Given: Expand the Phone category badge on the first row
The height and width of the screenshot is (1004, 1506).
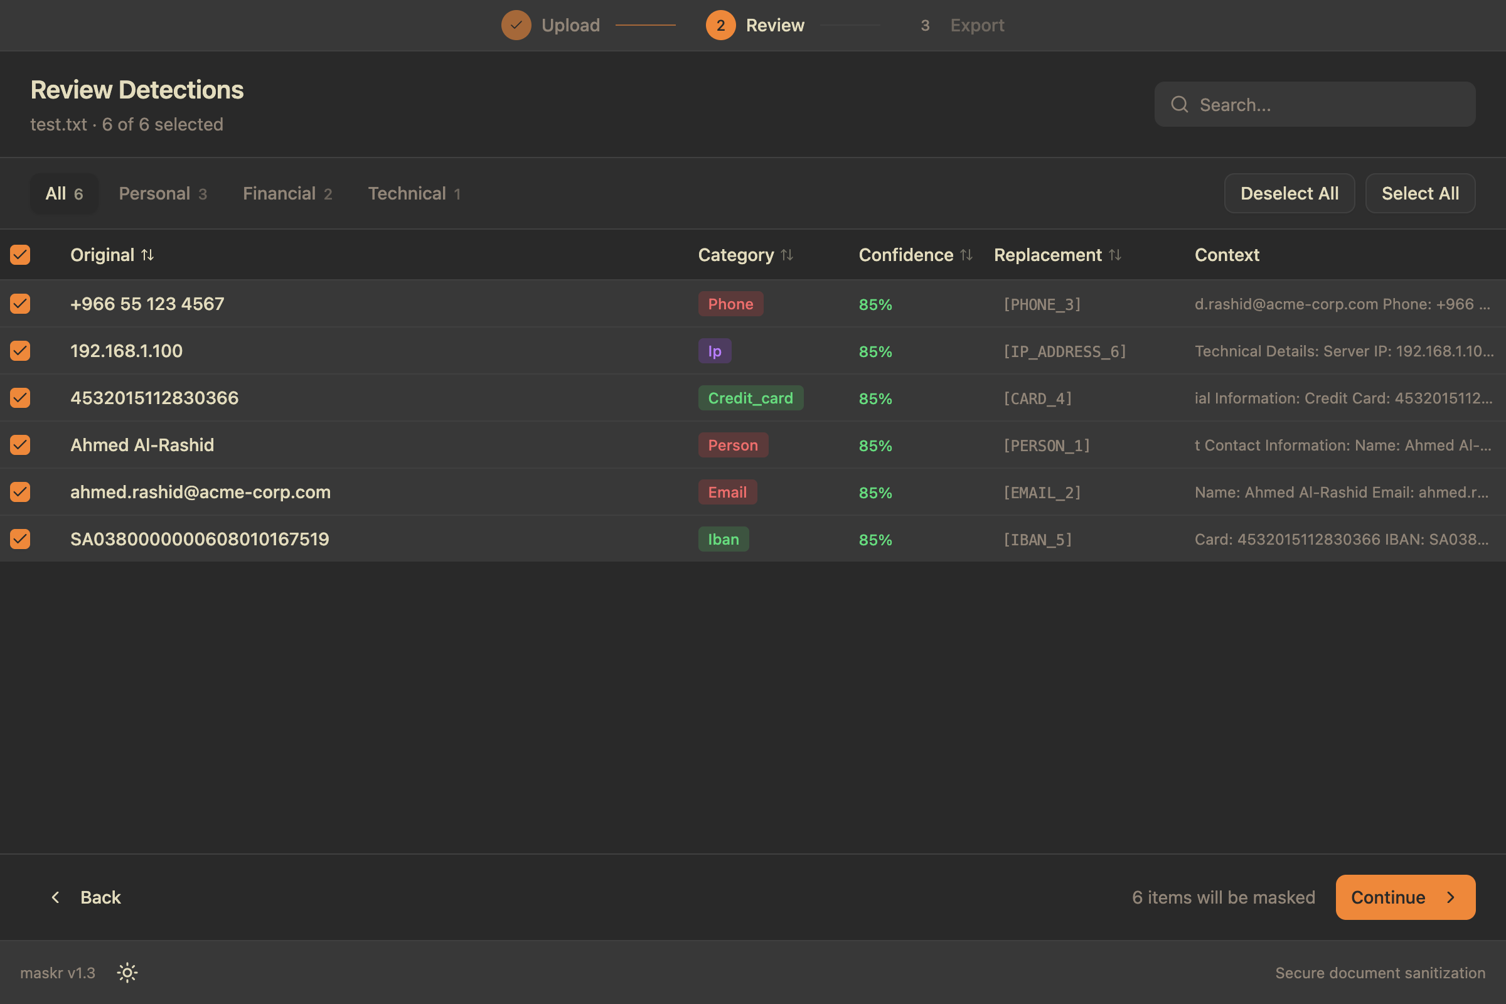Looking at the screenshot, I should click(730, 304).
